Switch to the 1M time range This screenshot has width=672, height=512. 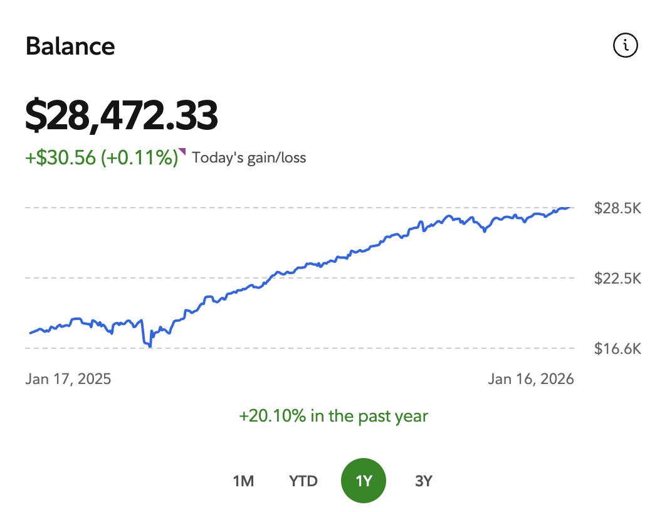[x=243, y=481]
